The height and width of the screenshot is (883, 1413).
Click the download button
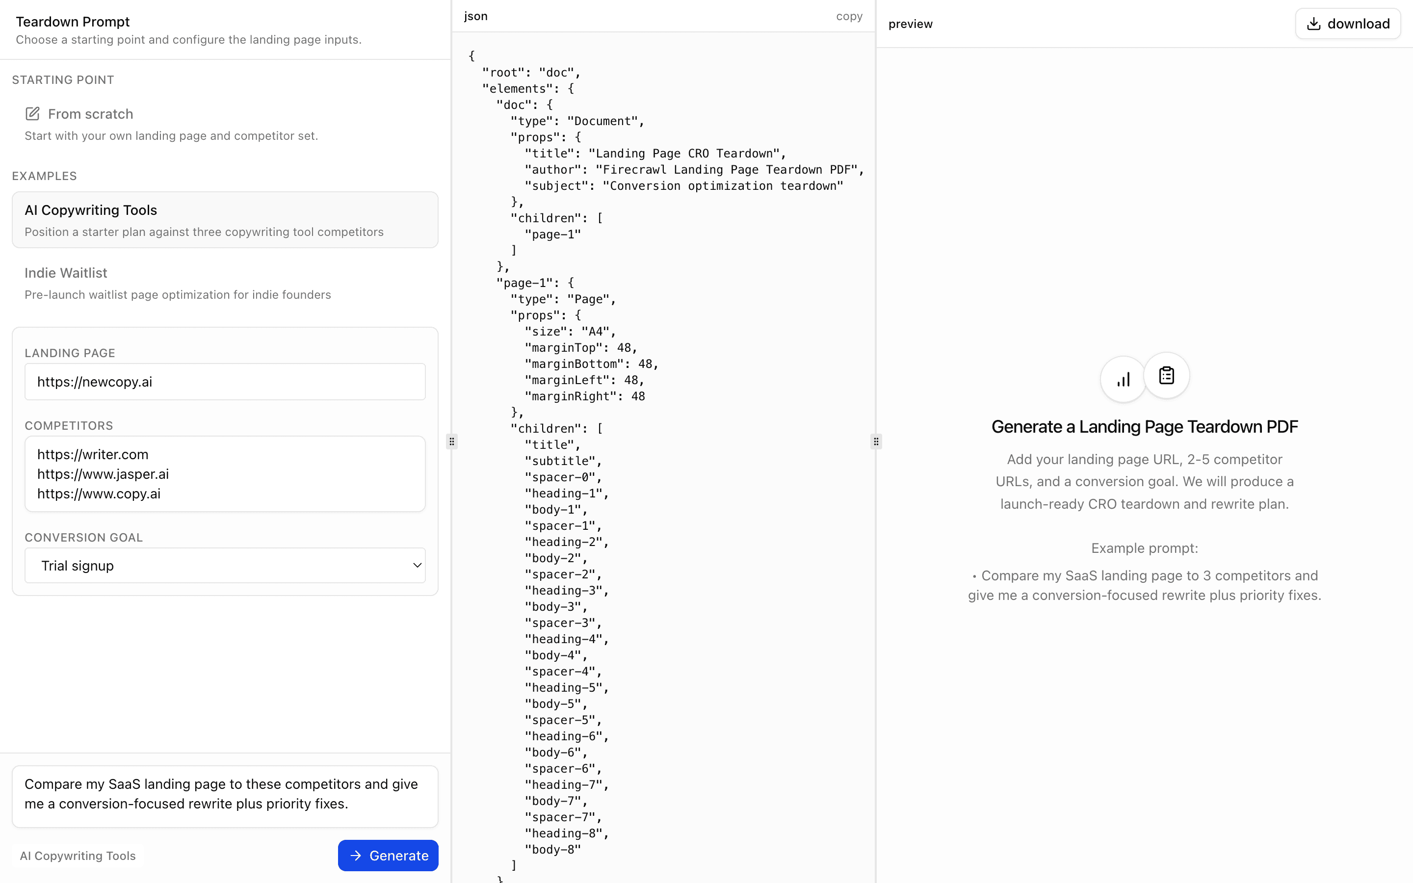[x=1348, y=23]
